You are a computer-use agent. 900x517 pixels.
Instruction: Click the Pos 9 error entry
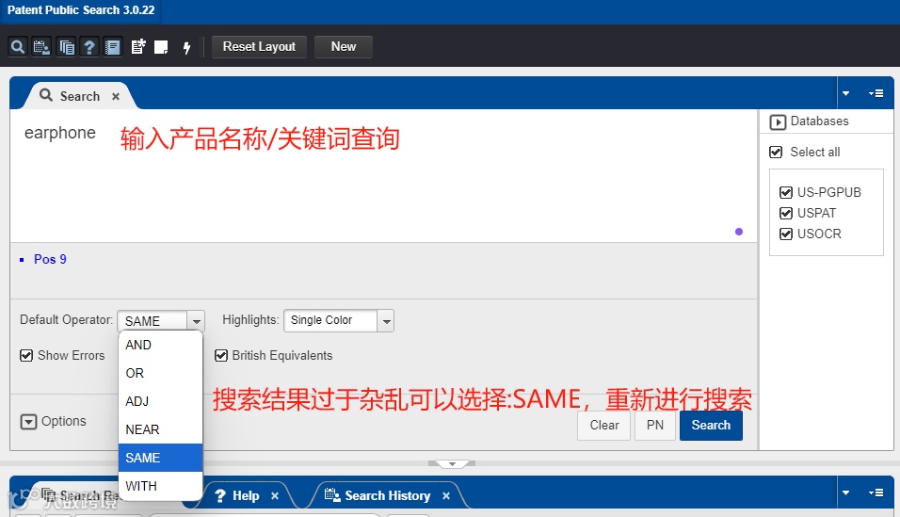(50, 259)
